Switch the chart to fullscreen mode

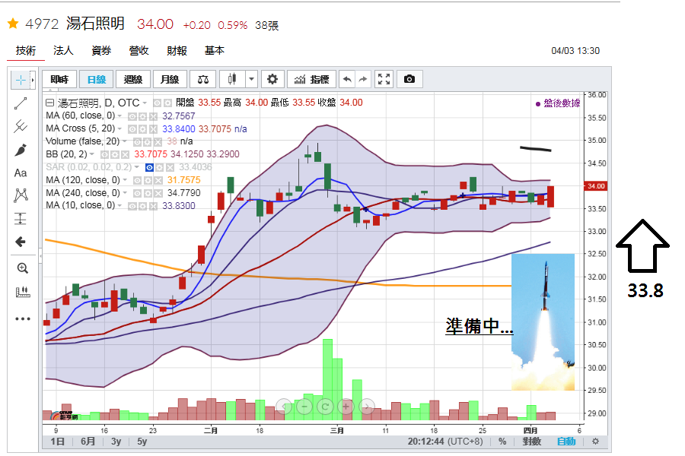click(x=384, y=79)
